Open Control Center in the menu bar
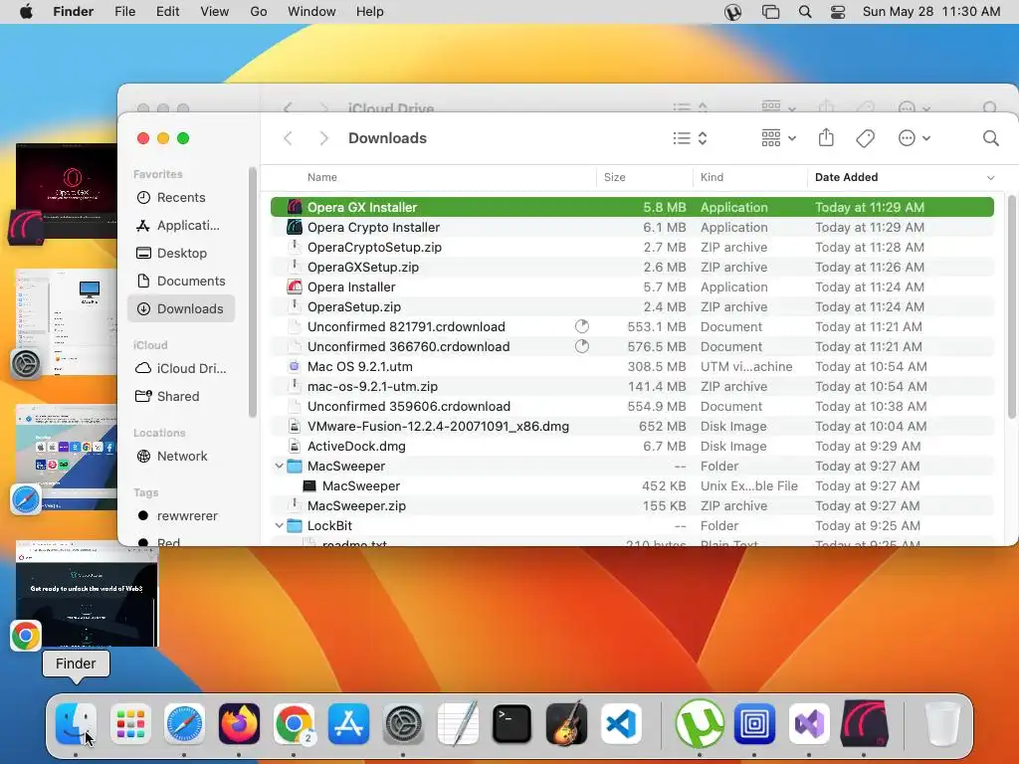The height and width of the screenshot is (764, 1019). pyautogui.click(x=838, y=12)
